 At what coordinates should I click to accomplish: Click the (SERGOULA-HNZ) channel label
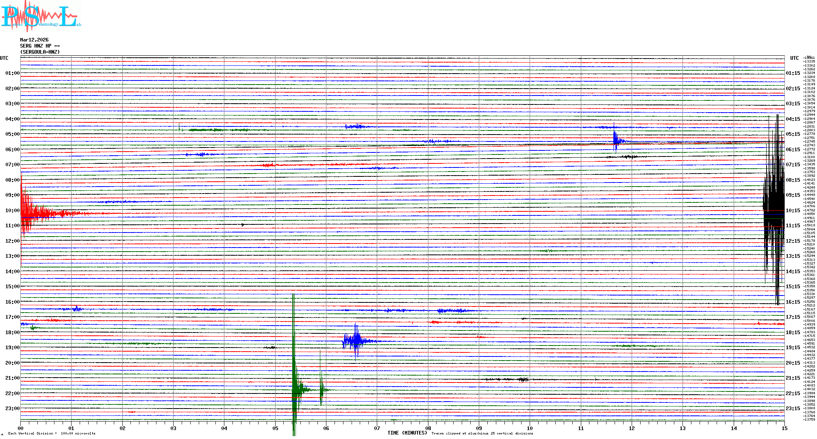(x=40, y=52)
